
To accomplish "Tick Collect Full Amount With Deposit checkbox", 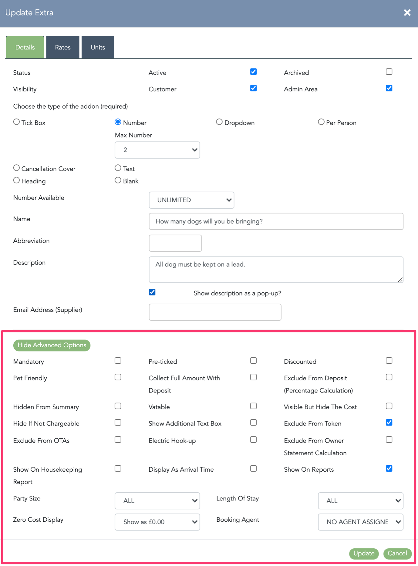I will 253,377.
